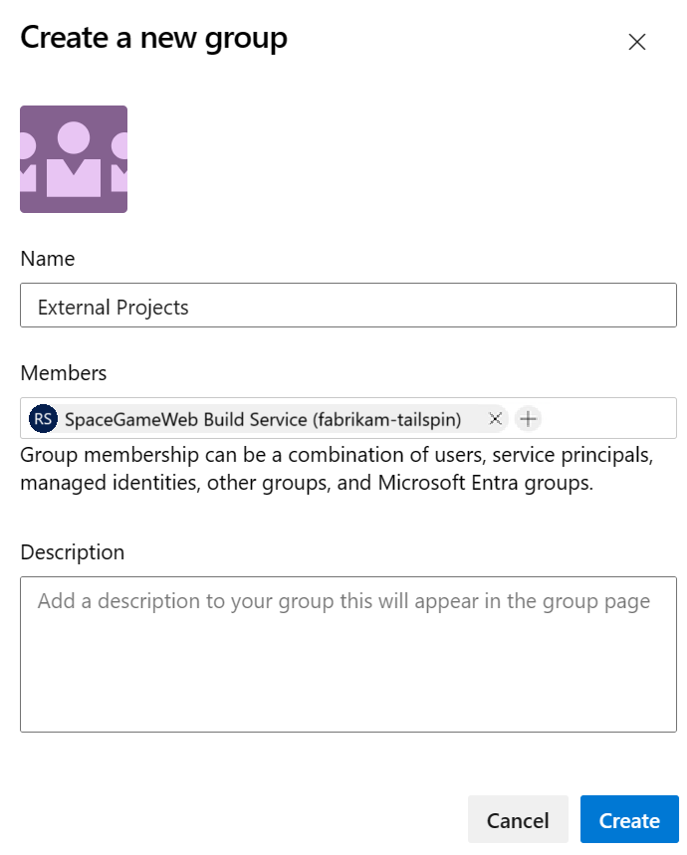687x855 pixels.
Task: Click the Members section label
Action: tap(63, 373)
